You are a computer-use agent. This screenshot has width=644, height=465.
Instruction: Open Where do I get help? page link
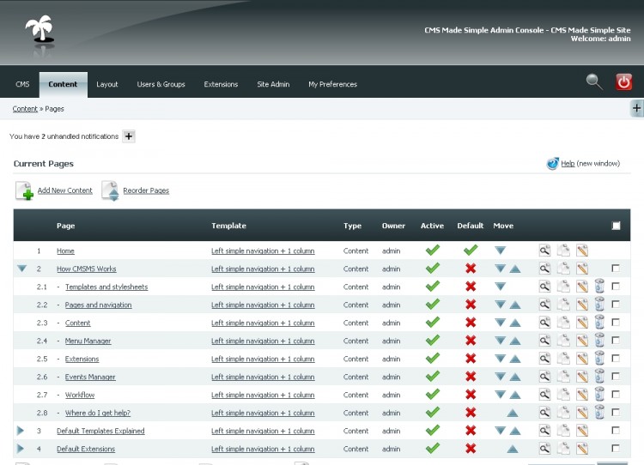pyautogui.click(x=98, y=413)
